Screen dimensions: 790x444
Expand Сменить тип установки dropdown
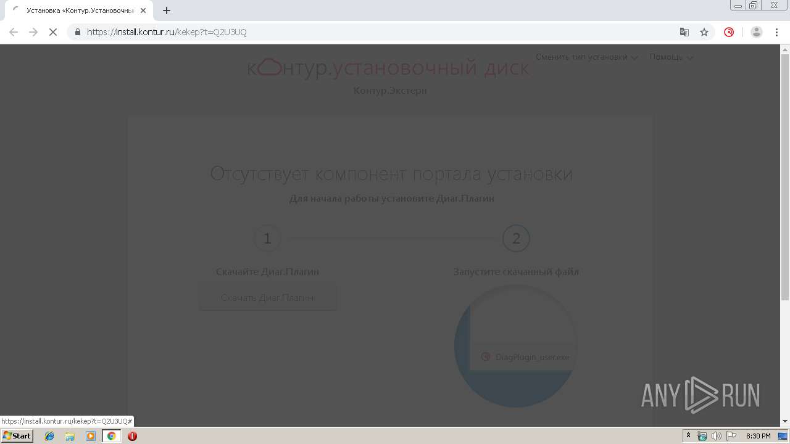pyautogui.click(x=587, y=57)
